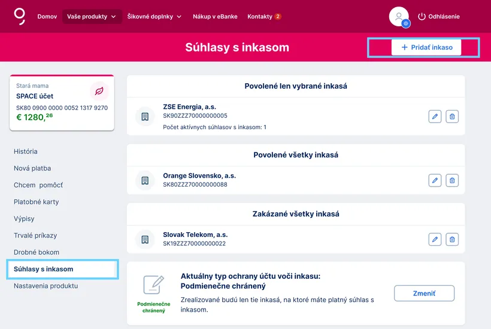
Task: Edit the Orange Slovensko consent entry
Action: [x=435, y=181]
